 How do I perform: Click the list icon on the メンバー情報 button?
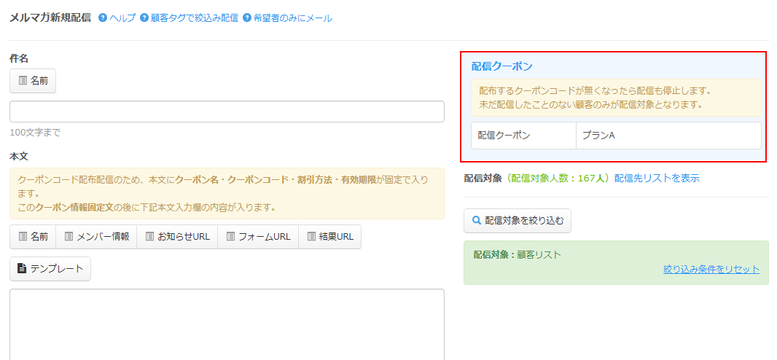[69, 237]
